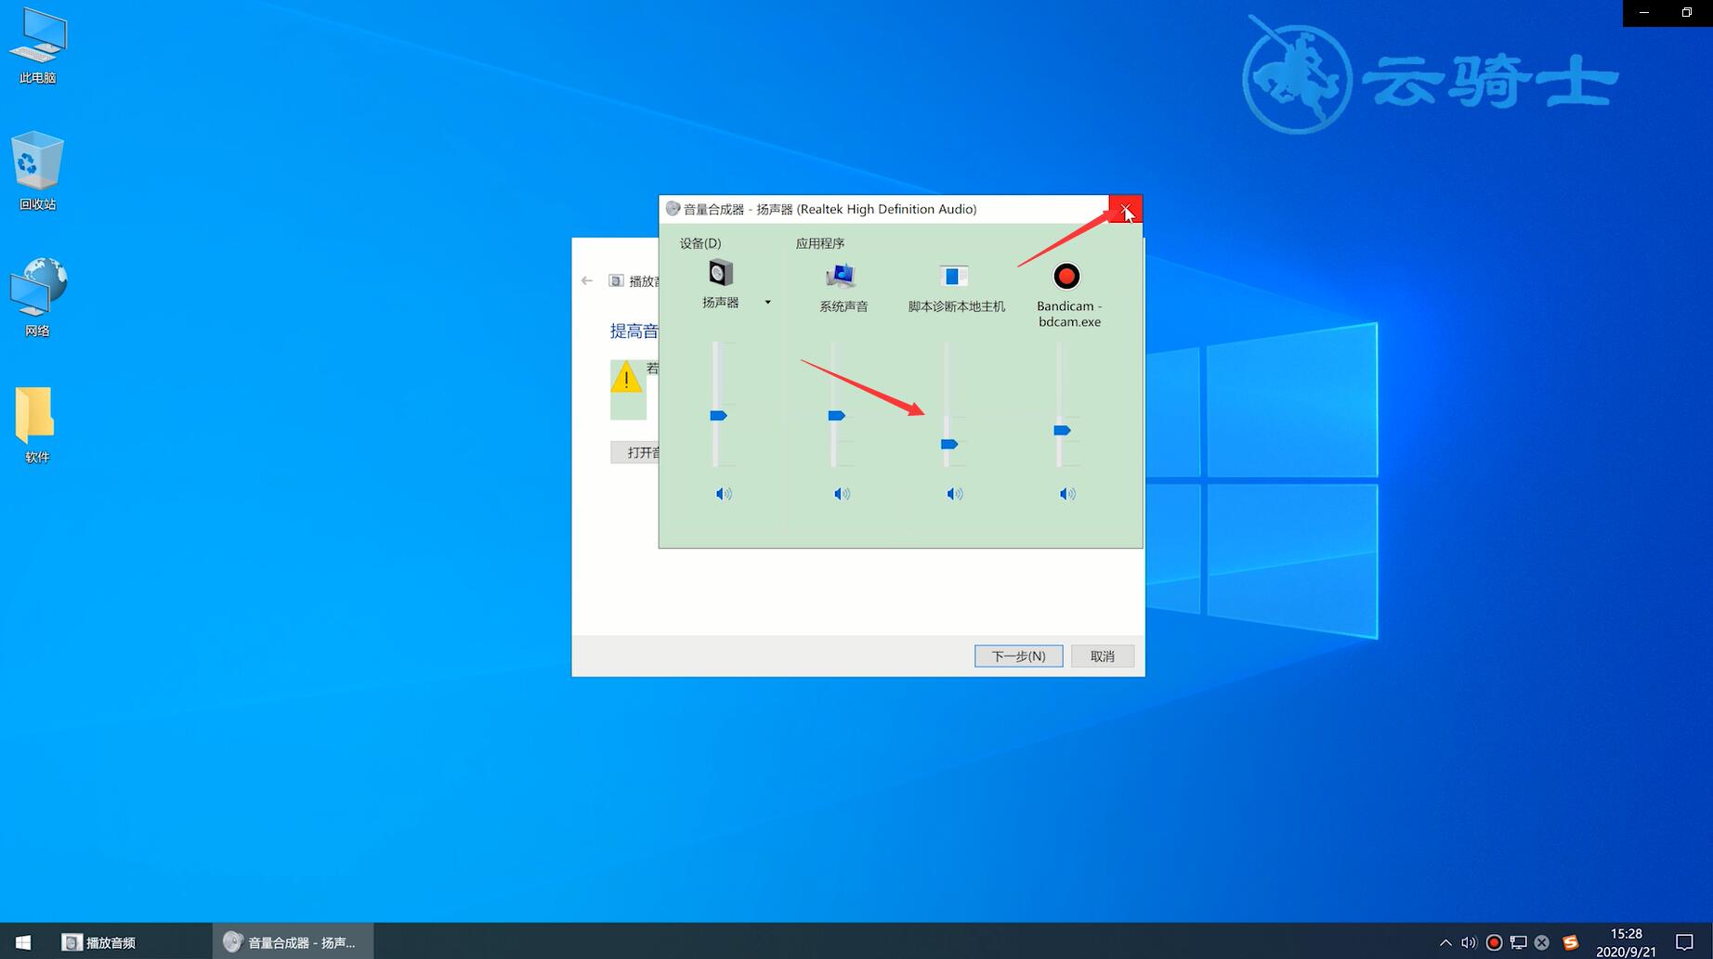
Task: Open the Recycle Bin desktop icon
Action: [37, 171]
